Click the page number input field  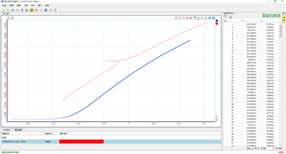[x=269, y=149]
